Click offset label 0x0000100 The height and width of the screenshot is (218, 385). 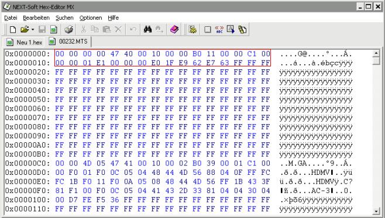[27, 200]
